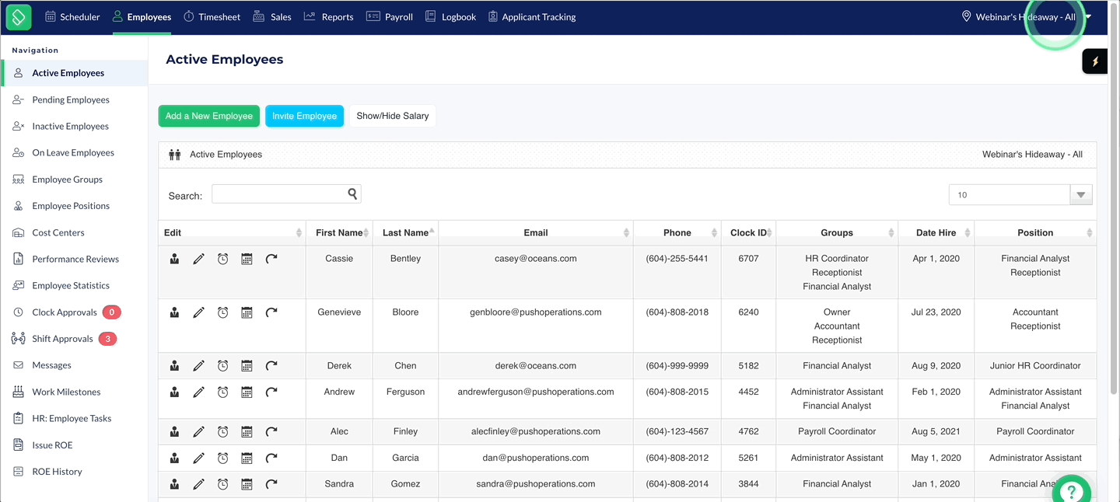Viewport: 1120px width, 502px height.
Task: Open the Payroll tab
Action: [390, 16]
